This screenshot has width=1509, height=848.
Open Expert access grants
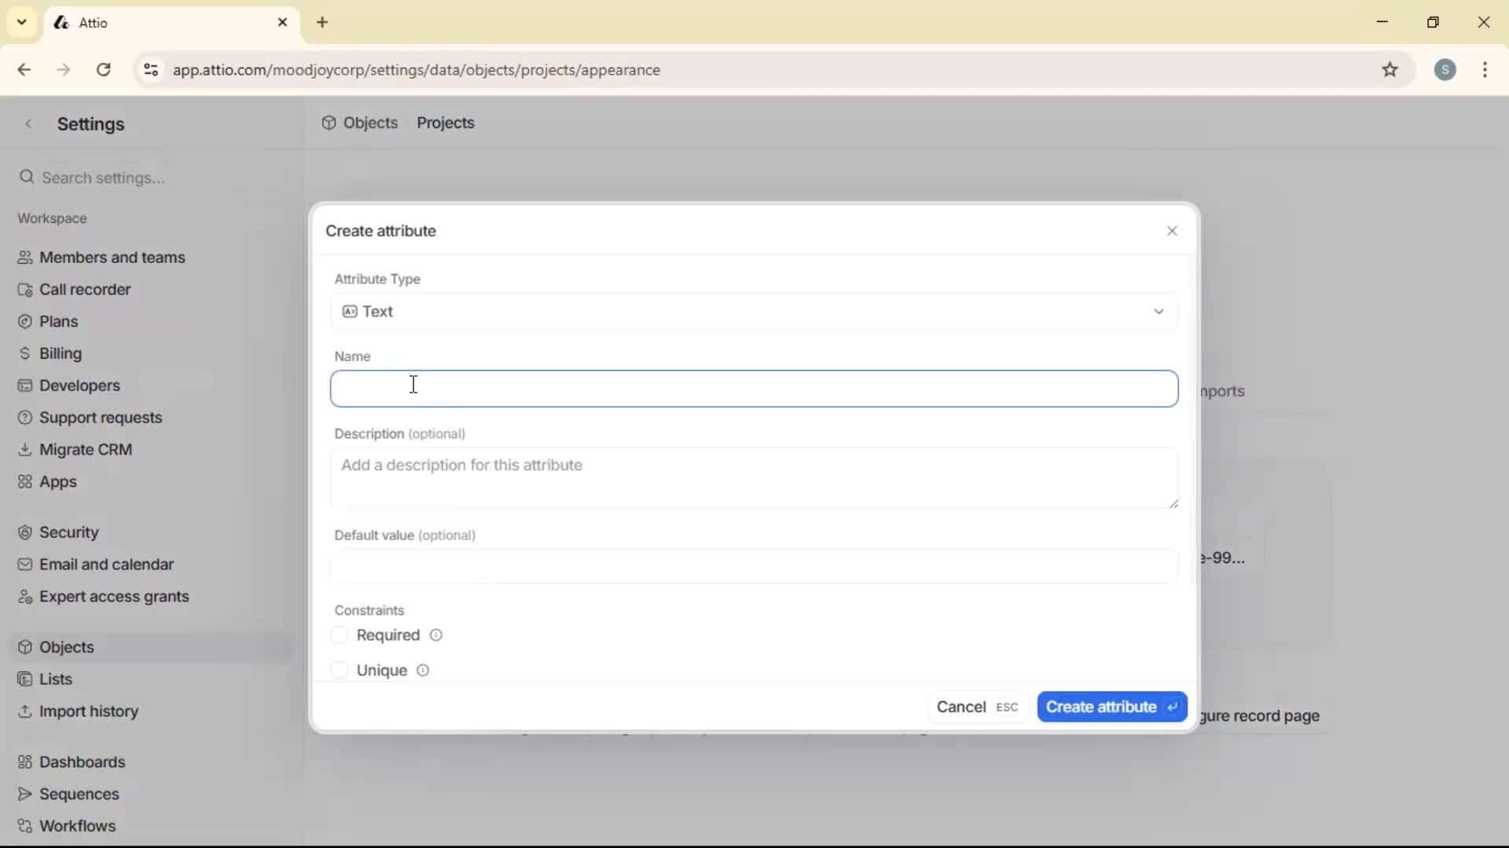[x=112, y=597]
